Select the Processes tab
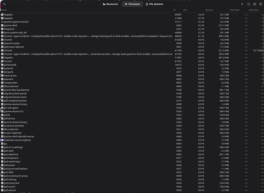Screen dimensions: 264x193 click(132, 4)
